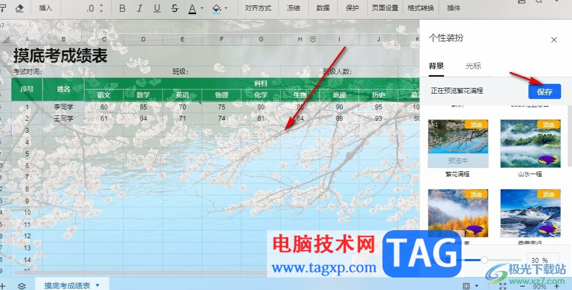The width and height of the screenshot is (572, 290).
Task: Select the 科目 merged header cell
Action: [x=260, y=83]
